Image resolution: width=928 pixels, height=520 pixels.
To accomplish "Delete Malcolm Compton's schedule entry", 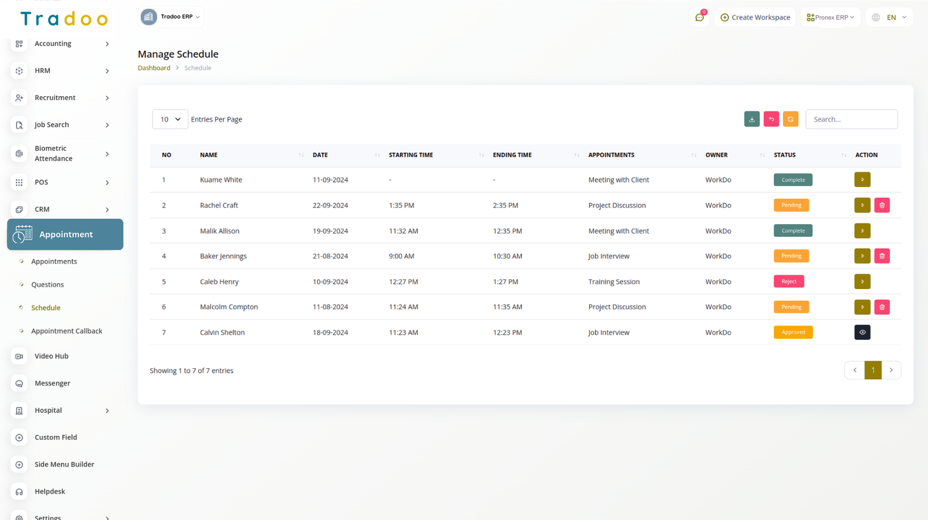I will pyautogui.click(x=882, y=307).
